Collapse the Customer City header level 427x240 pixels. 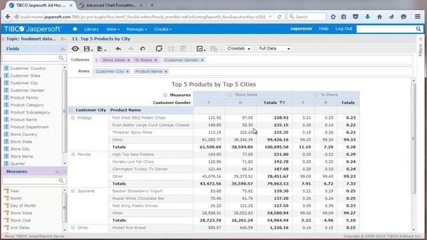click(x=71, y=110)
